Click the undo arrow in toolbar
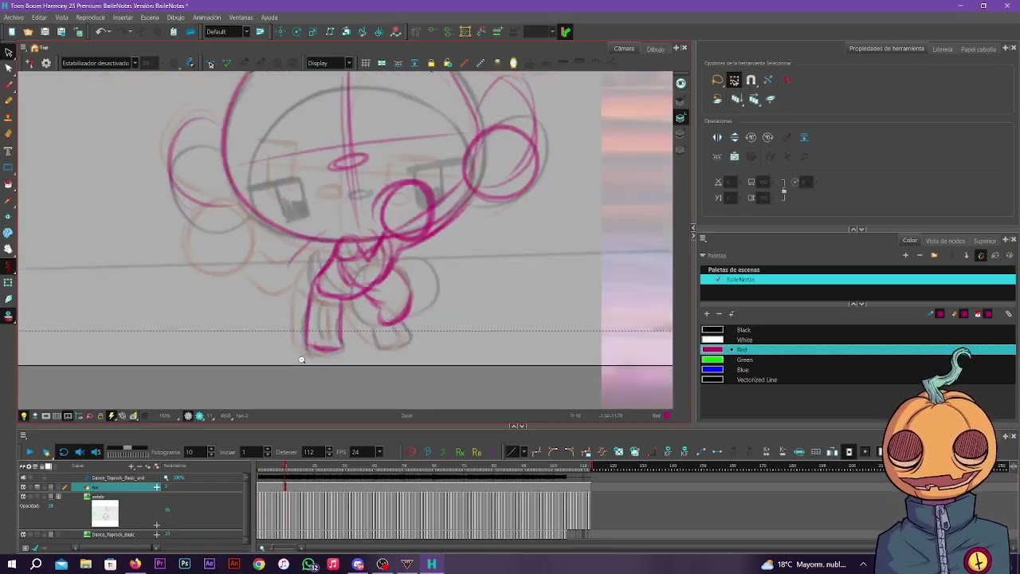 101,32
